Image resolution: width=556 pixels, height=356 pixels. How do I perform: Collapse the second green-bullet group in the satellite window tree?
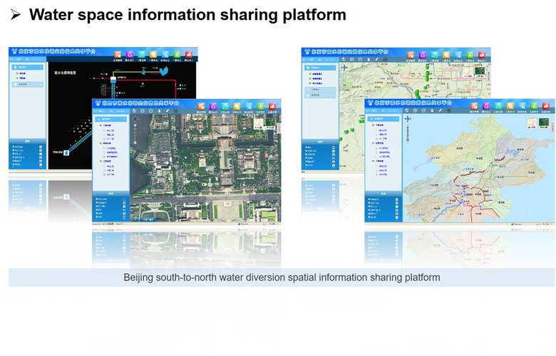pos(101,143)
